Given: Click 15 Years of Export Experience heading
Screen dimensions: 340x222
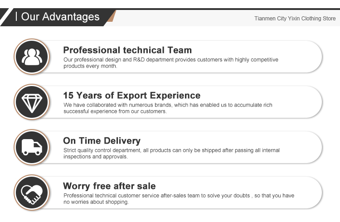Looking at the screenshot, I should click(132, 96).
